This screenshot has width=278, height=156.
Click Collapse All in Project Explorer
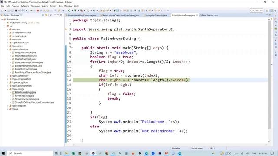click(43, 15)
